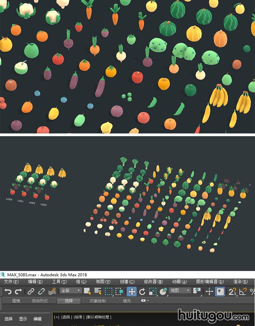Switch to the 自由形式 ribbon tab
255x326 pixels.
point(40,301)
